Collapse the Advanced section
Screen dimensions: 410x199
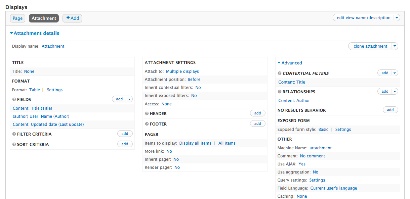289,63
